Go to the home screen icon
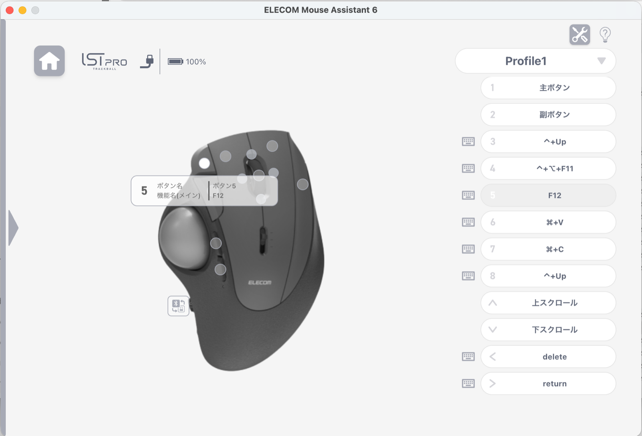642x436 pixels. point(49,61)
